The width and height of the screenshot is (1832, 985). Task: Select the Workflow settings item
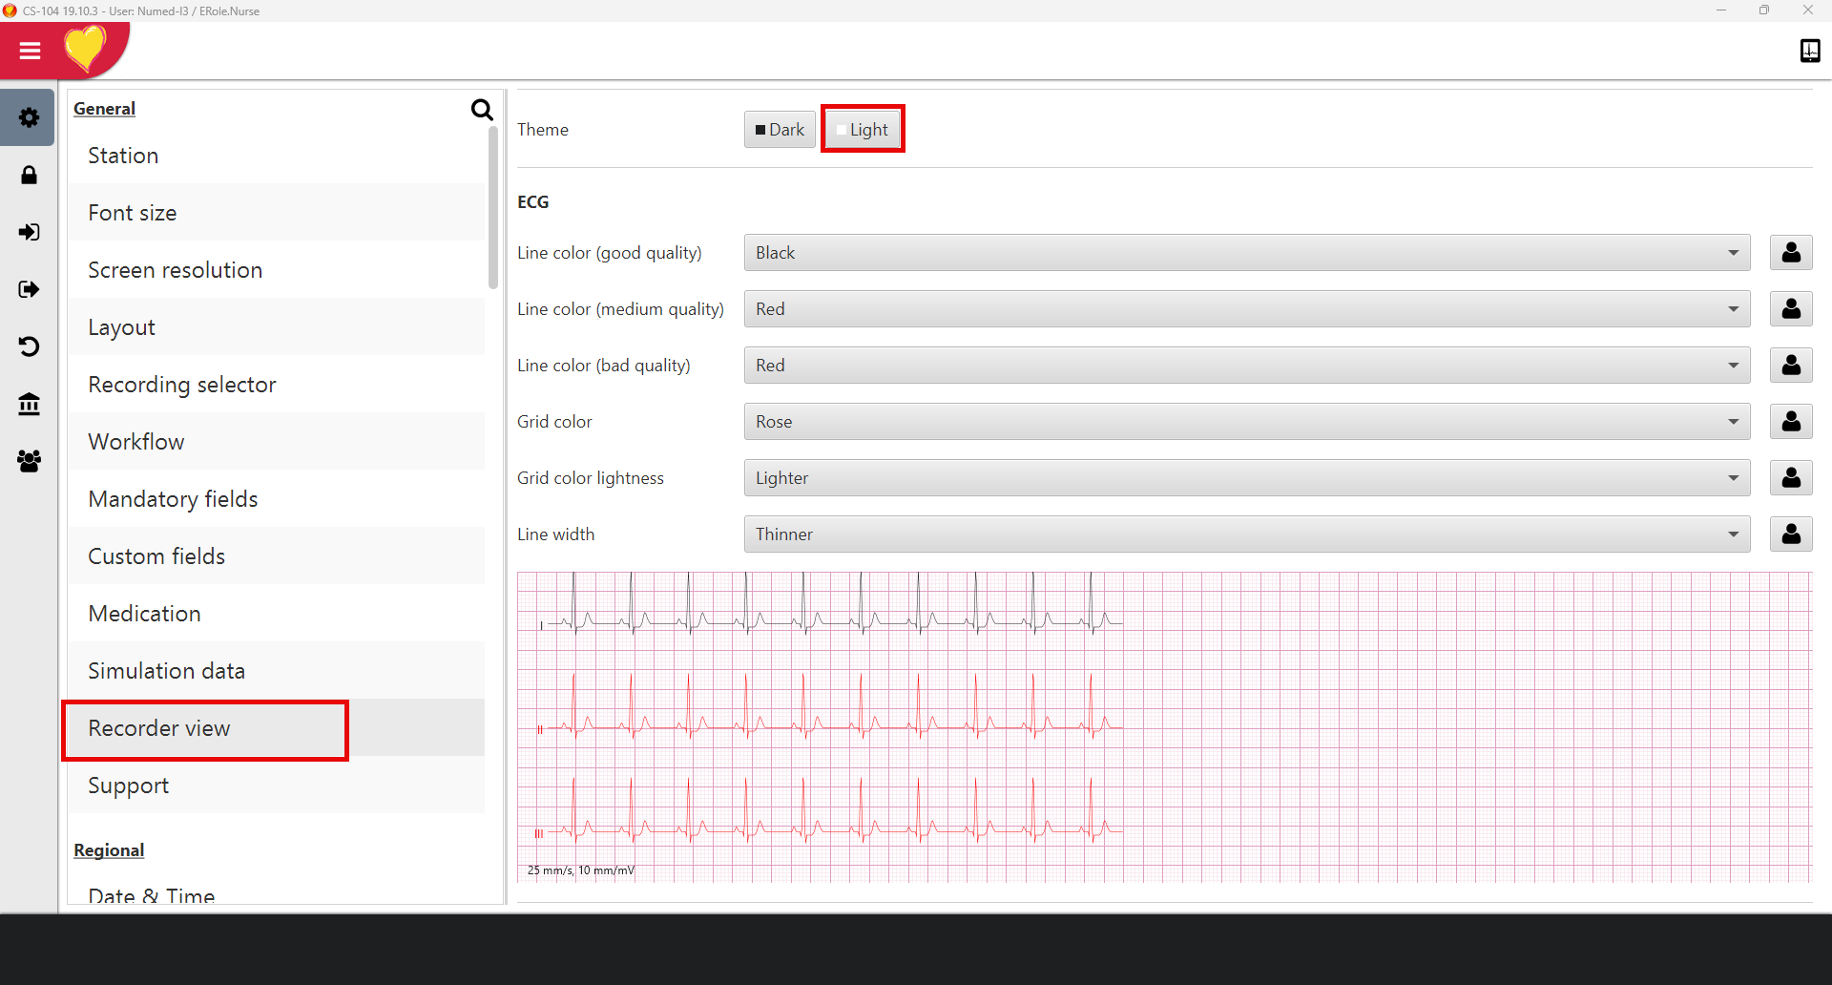[x=136, y=442]
